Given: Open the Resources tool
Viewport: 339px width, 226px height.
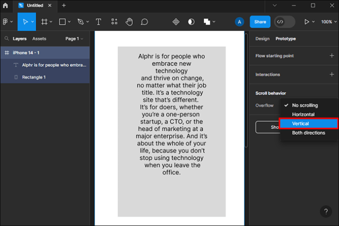Looking at the screenshot, I should (x=114, y=22).
